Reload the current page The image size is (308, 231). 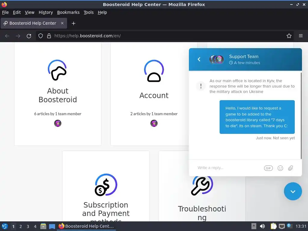(x=29, y=36)
